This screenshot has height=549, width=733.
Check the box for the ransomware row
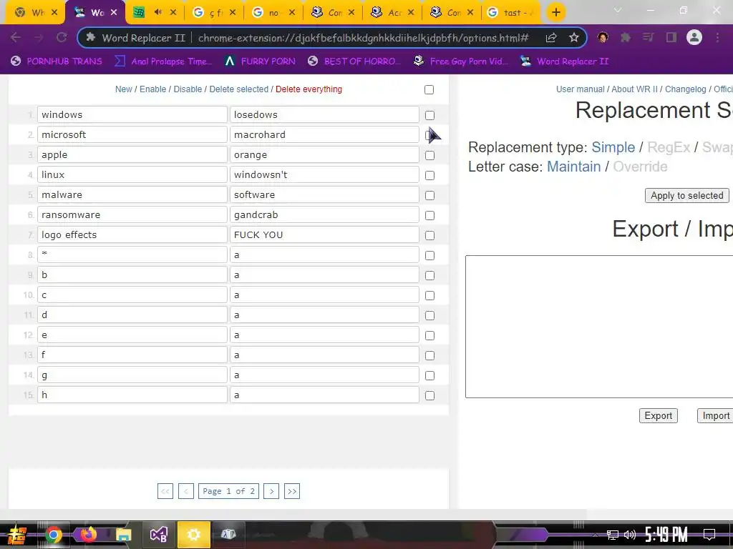pos(429,216)
